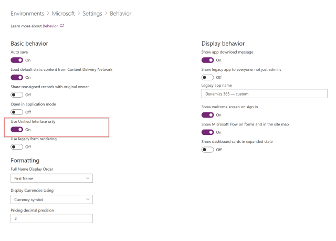Click the external link icon beside Behavior
336x241 pixels.
pos(62,25)
